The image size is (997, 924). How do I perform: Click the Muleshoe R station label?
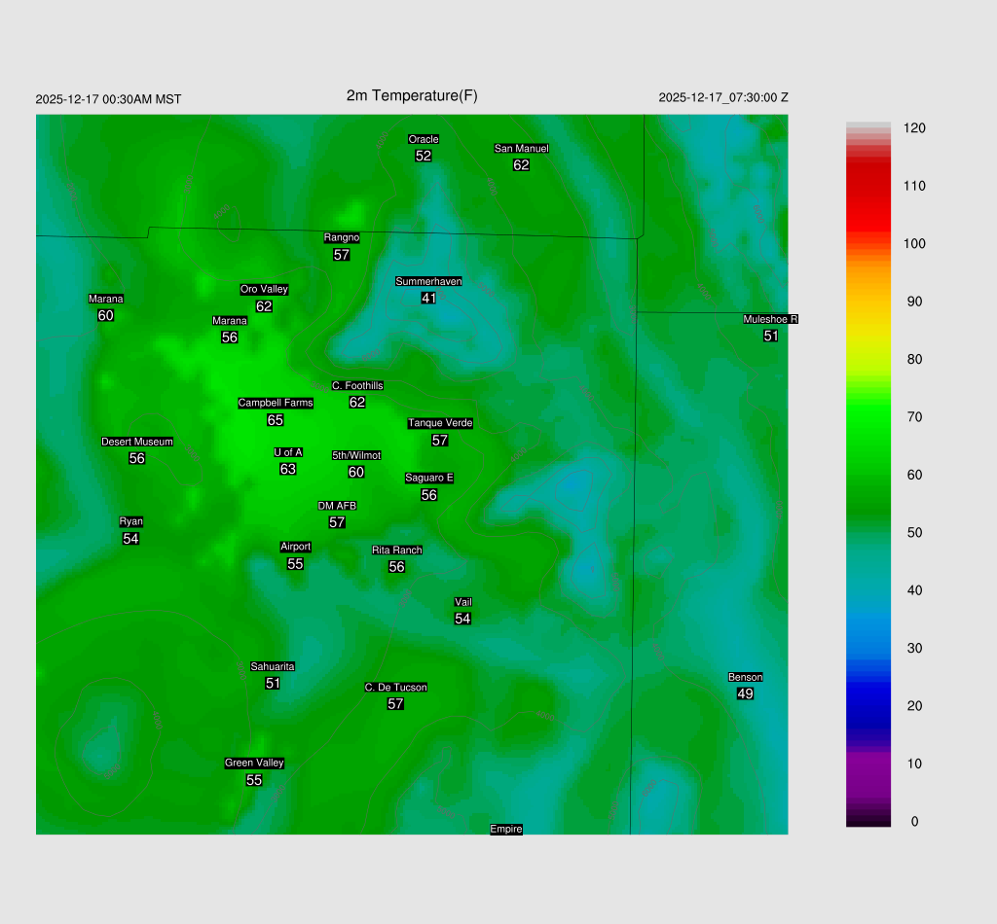point(770,319)
